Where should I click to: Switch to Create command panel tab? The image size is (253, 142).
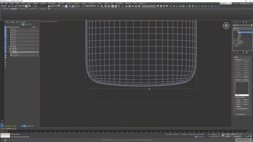pyautogui.click(x=234, y=22)
